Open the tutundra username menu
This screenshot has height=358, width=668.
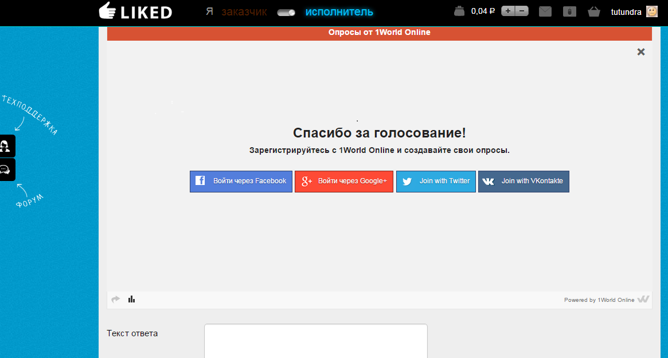coord(626,12)
